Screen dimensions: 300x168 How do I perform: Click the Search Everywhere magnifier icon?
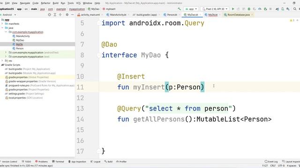coord(295,9)
